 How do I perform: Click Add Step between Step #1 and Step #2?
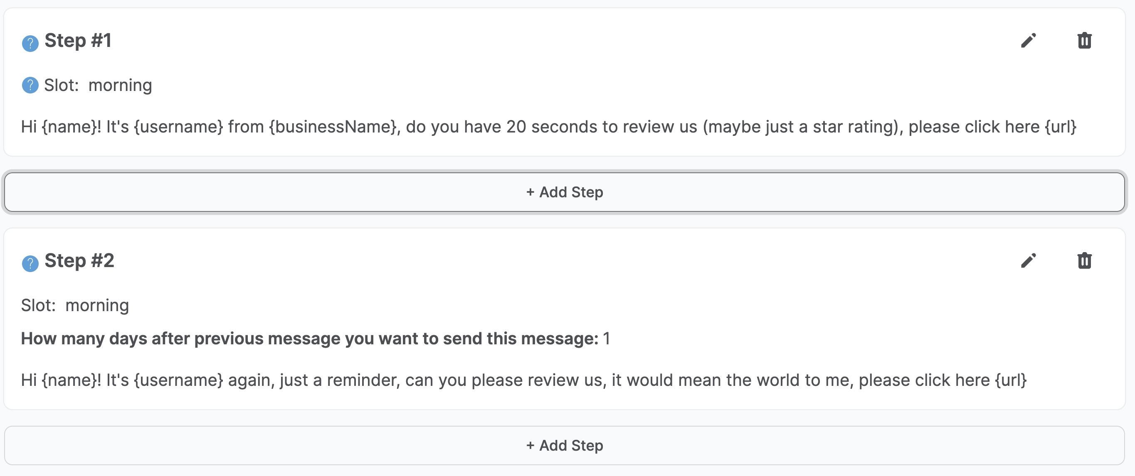[x=565, y=192]
